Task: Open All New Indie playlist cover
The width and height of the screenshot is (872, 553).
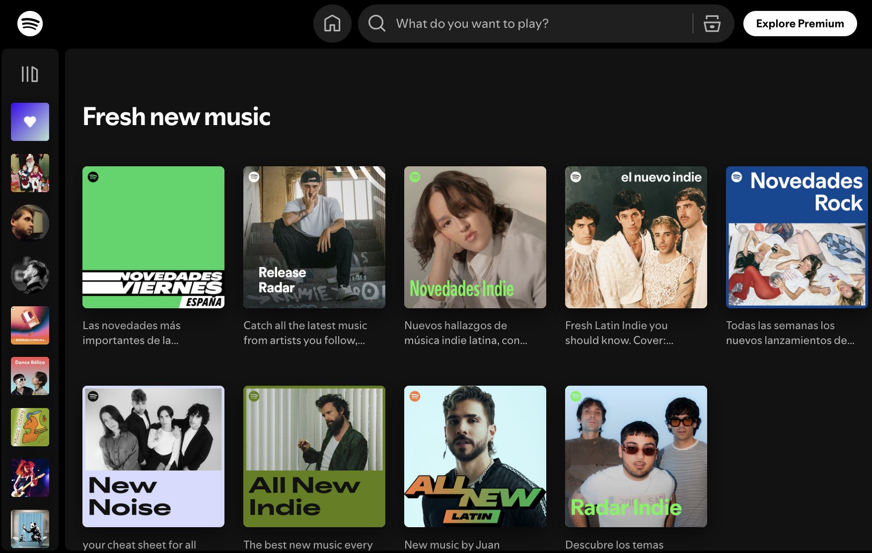Action: click(x=314, y=457)
